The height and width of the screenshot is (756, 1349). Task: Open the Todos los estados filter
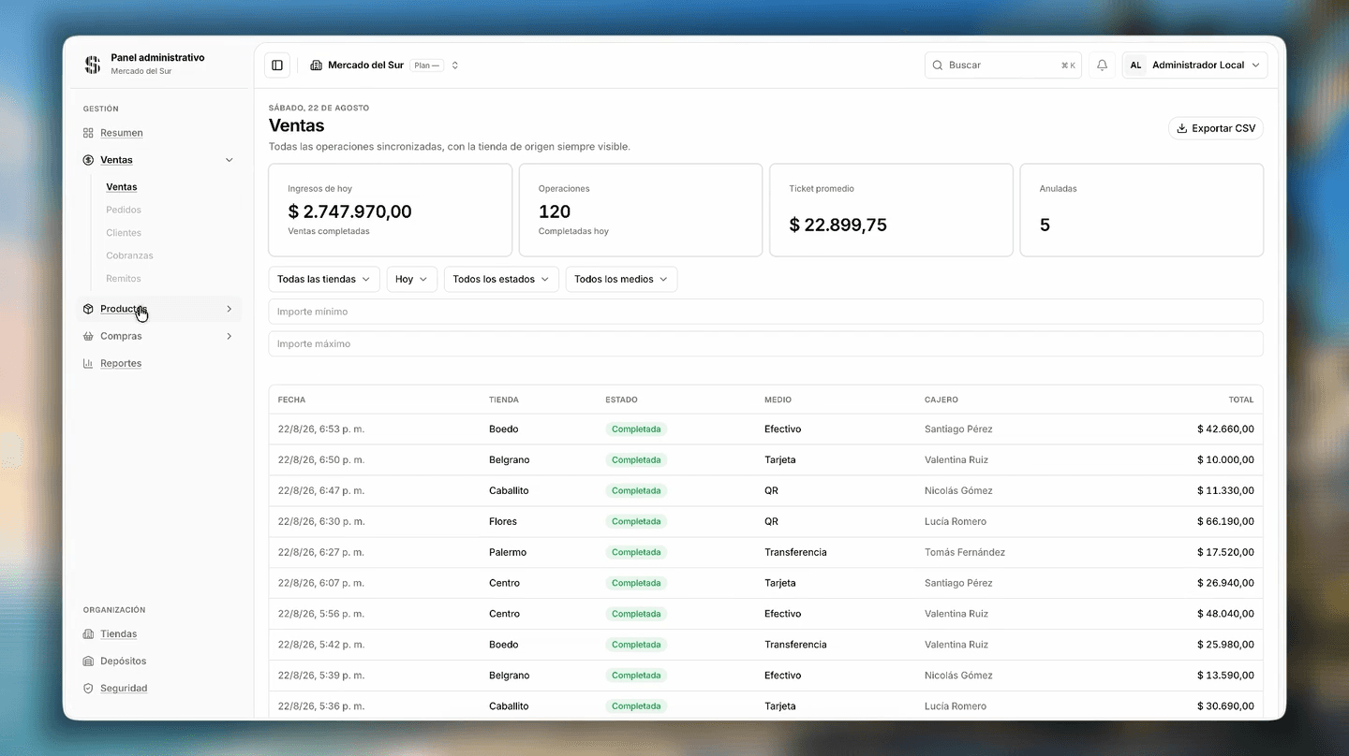point(501,279)
